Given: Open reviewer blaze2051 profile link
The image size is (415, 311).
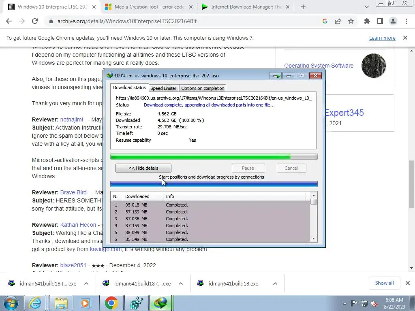Looking at the screenshot, I should click(x=73, y=265).
